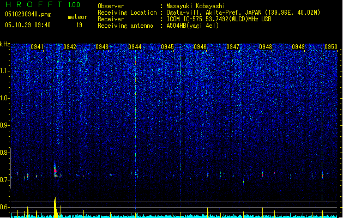The image size is (343, 218).
Task: Click the Ogata-vill. Akita-Pref. JAPAN location text
Action: (x=243, y=13)
